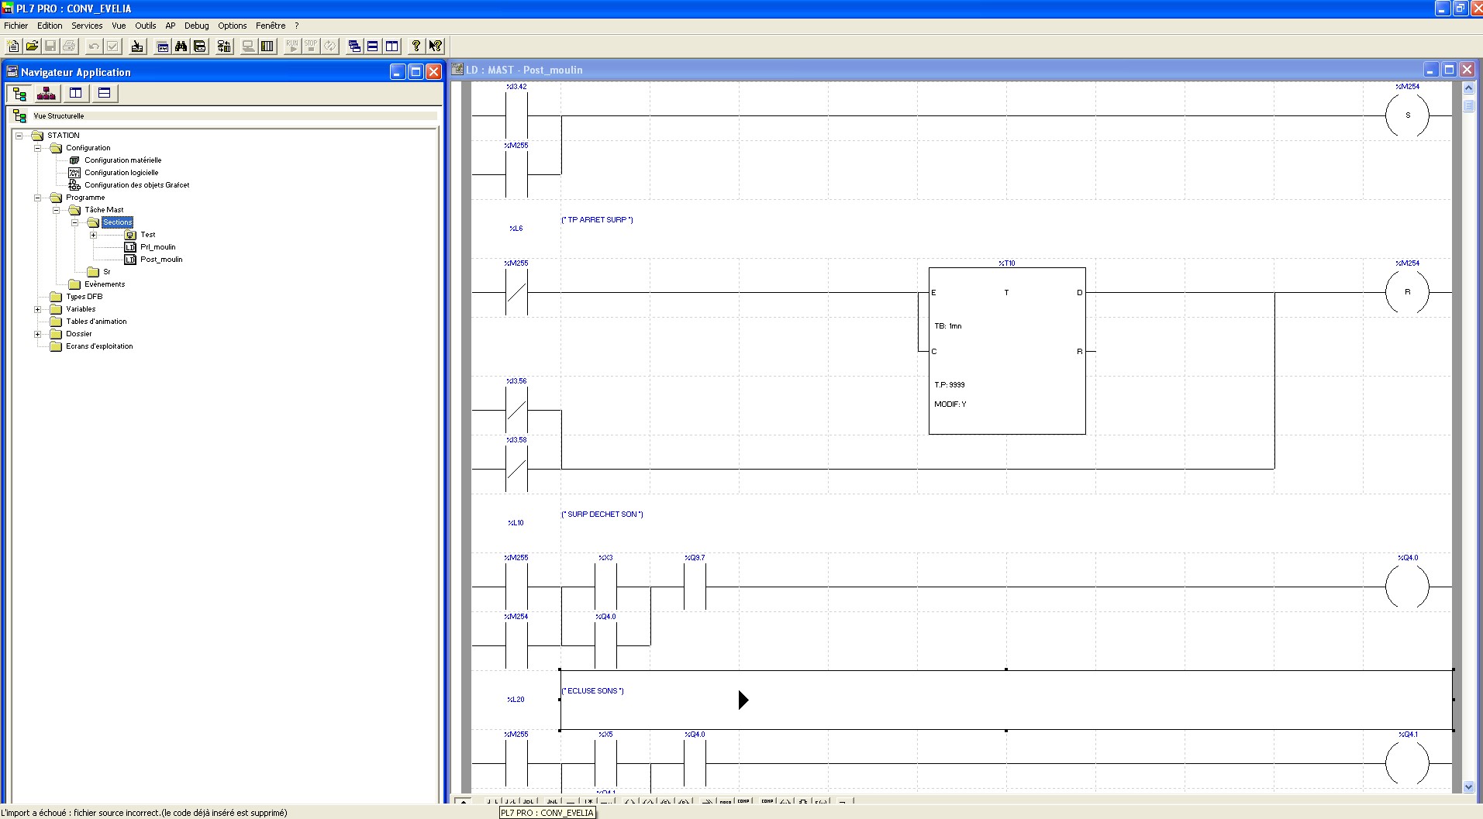Click the cross-references transfer icon in toolbar
The width and height of the screenshot is (1483, 819).
[x=224, y=46]
